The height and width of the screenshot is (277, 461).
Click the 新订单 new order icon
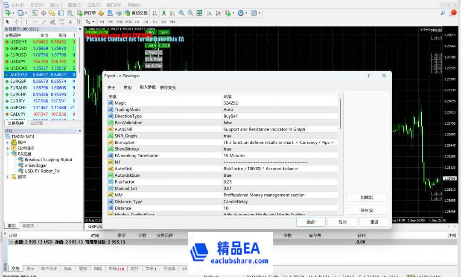(x=87, y=13)
